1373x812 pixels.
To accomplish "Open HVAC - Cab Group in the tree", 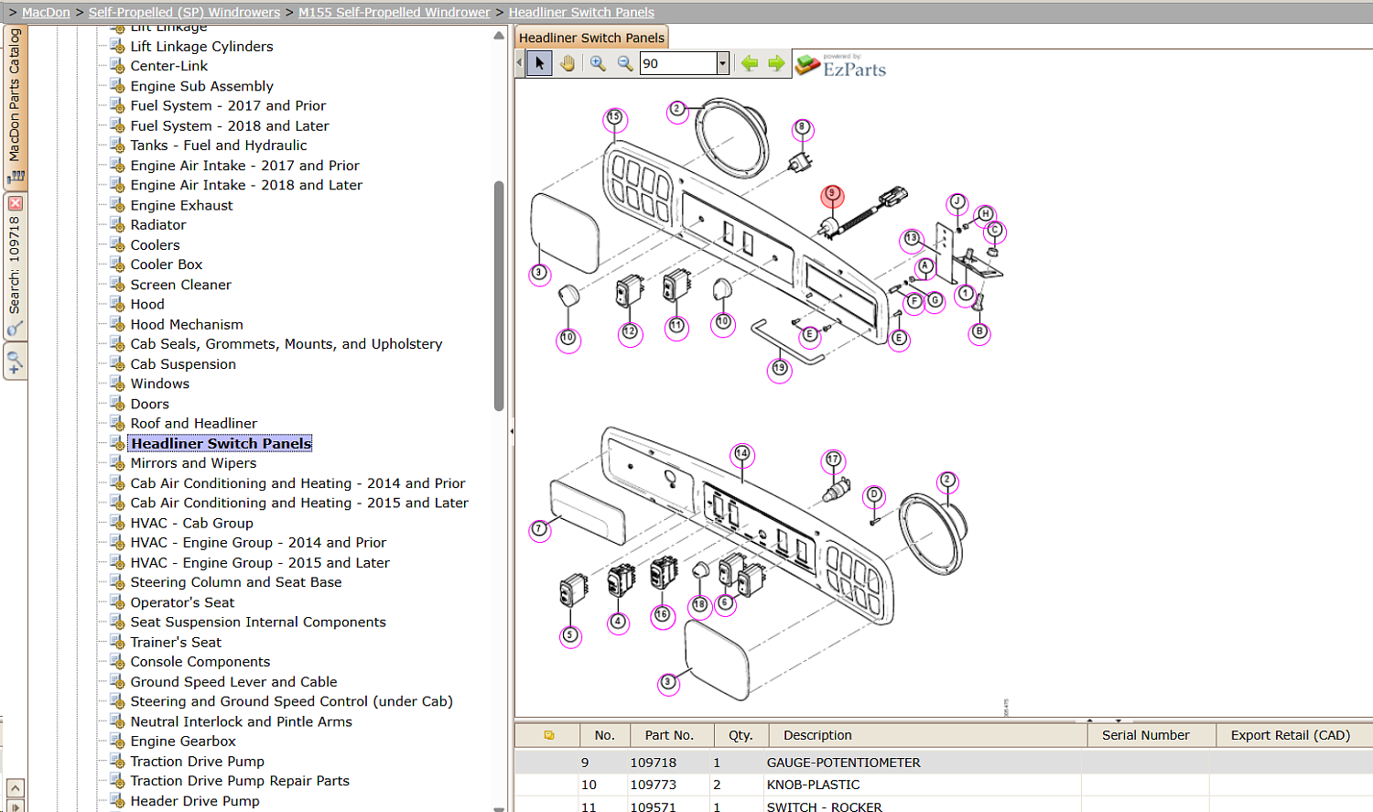I will pos(191,524).
